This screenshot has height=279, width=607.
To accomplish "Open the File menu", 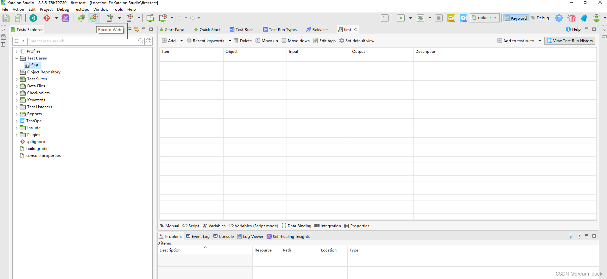I will click(5, 9).
